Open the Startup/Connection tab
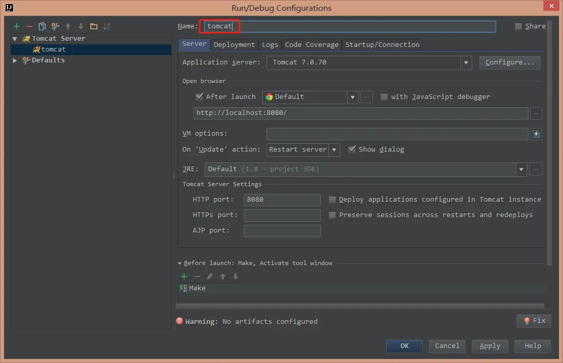This screenshot has width=563, height=363. click(382, 44)
